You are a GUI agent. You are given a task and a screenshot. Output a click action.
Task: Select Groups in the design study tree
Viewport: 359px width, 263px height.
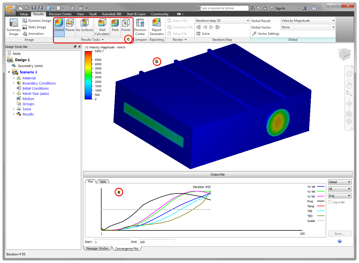(x=28, y=104)
